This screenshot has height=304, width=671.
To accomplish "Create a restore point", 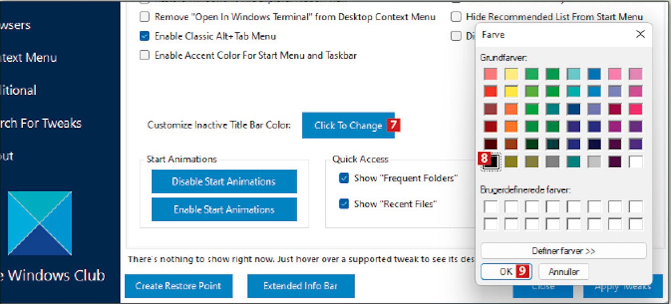I will point(178,286).
